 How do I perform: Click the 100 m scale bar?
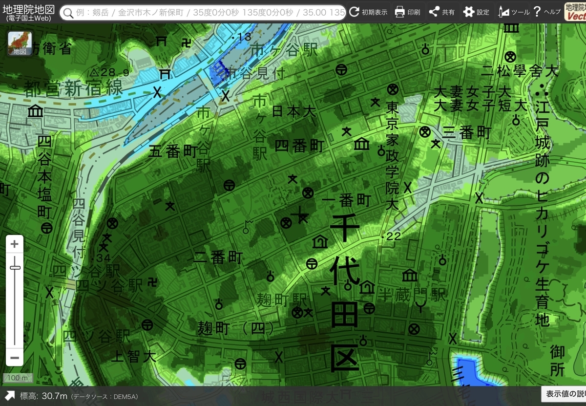click(x=18, y=378)
